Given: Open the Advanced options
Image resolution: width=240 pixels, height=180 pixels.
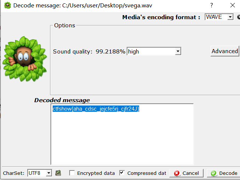Looking at the screenshot, I should coord(225,51).
